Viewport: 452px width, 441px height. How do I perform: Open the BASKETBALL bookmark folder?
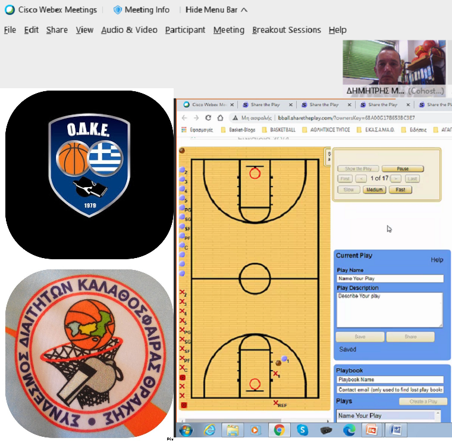[279, 130]
